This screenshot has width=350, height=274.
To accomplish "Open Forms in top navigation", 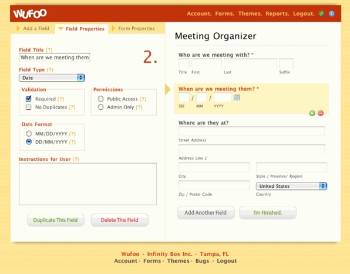I will 224,13.
